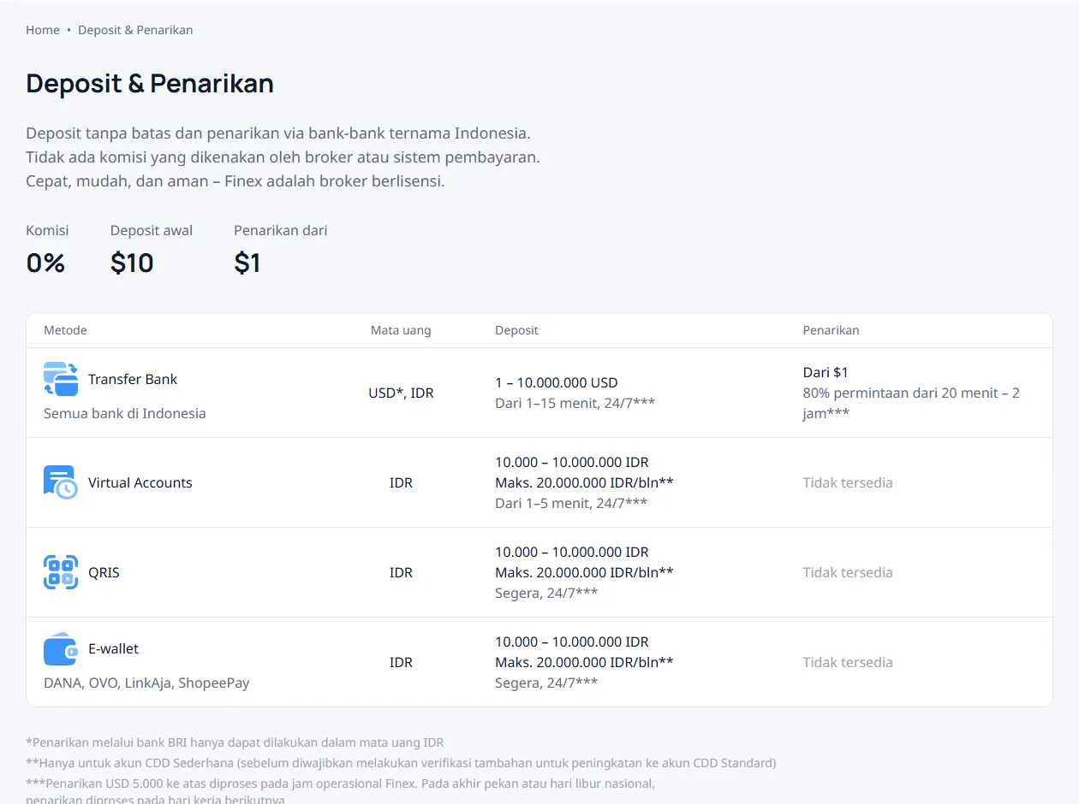Click Dari 1–5 menit, 24/7*** text
This screenshot has width=1079, height=804.
click(x=571, y=503)
